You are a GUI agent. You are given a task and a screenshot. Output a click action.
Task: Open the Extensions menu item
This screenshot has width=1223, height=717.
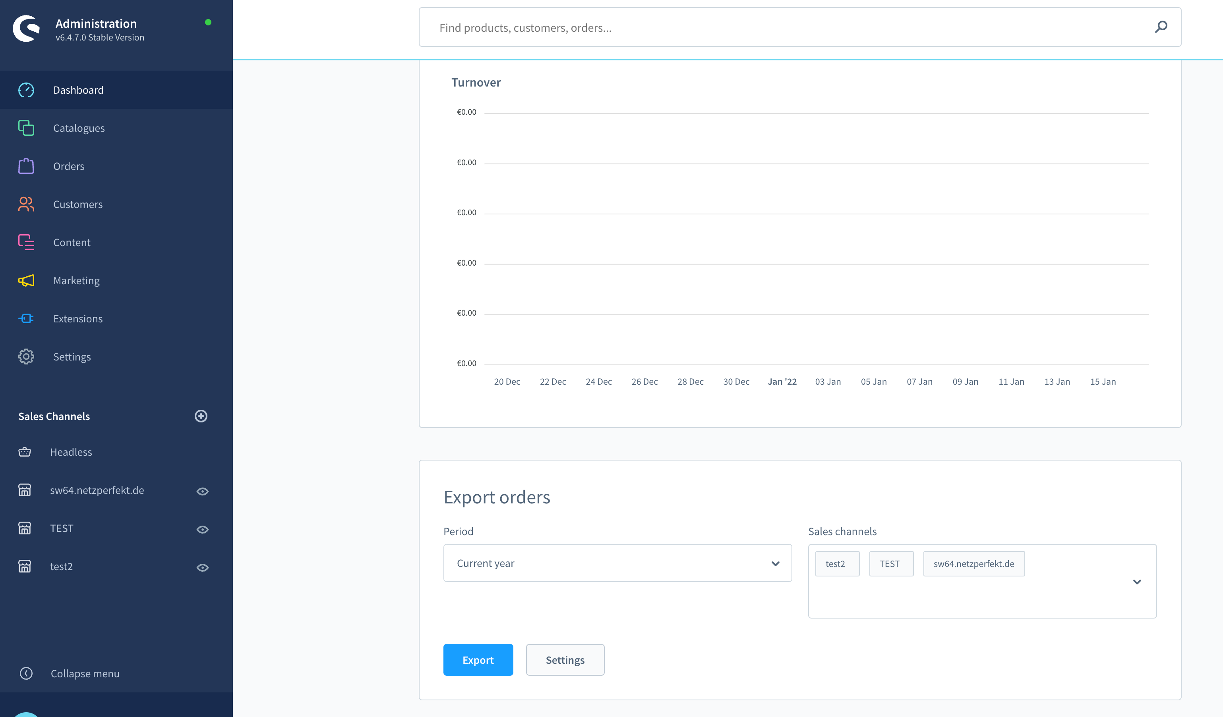pyautogui.click(x=116, y=318)
